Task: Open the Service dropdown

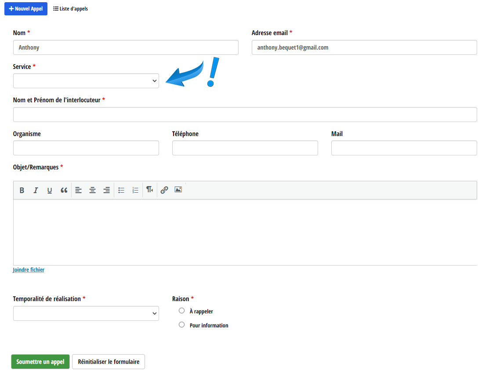Action: 86,81
